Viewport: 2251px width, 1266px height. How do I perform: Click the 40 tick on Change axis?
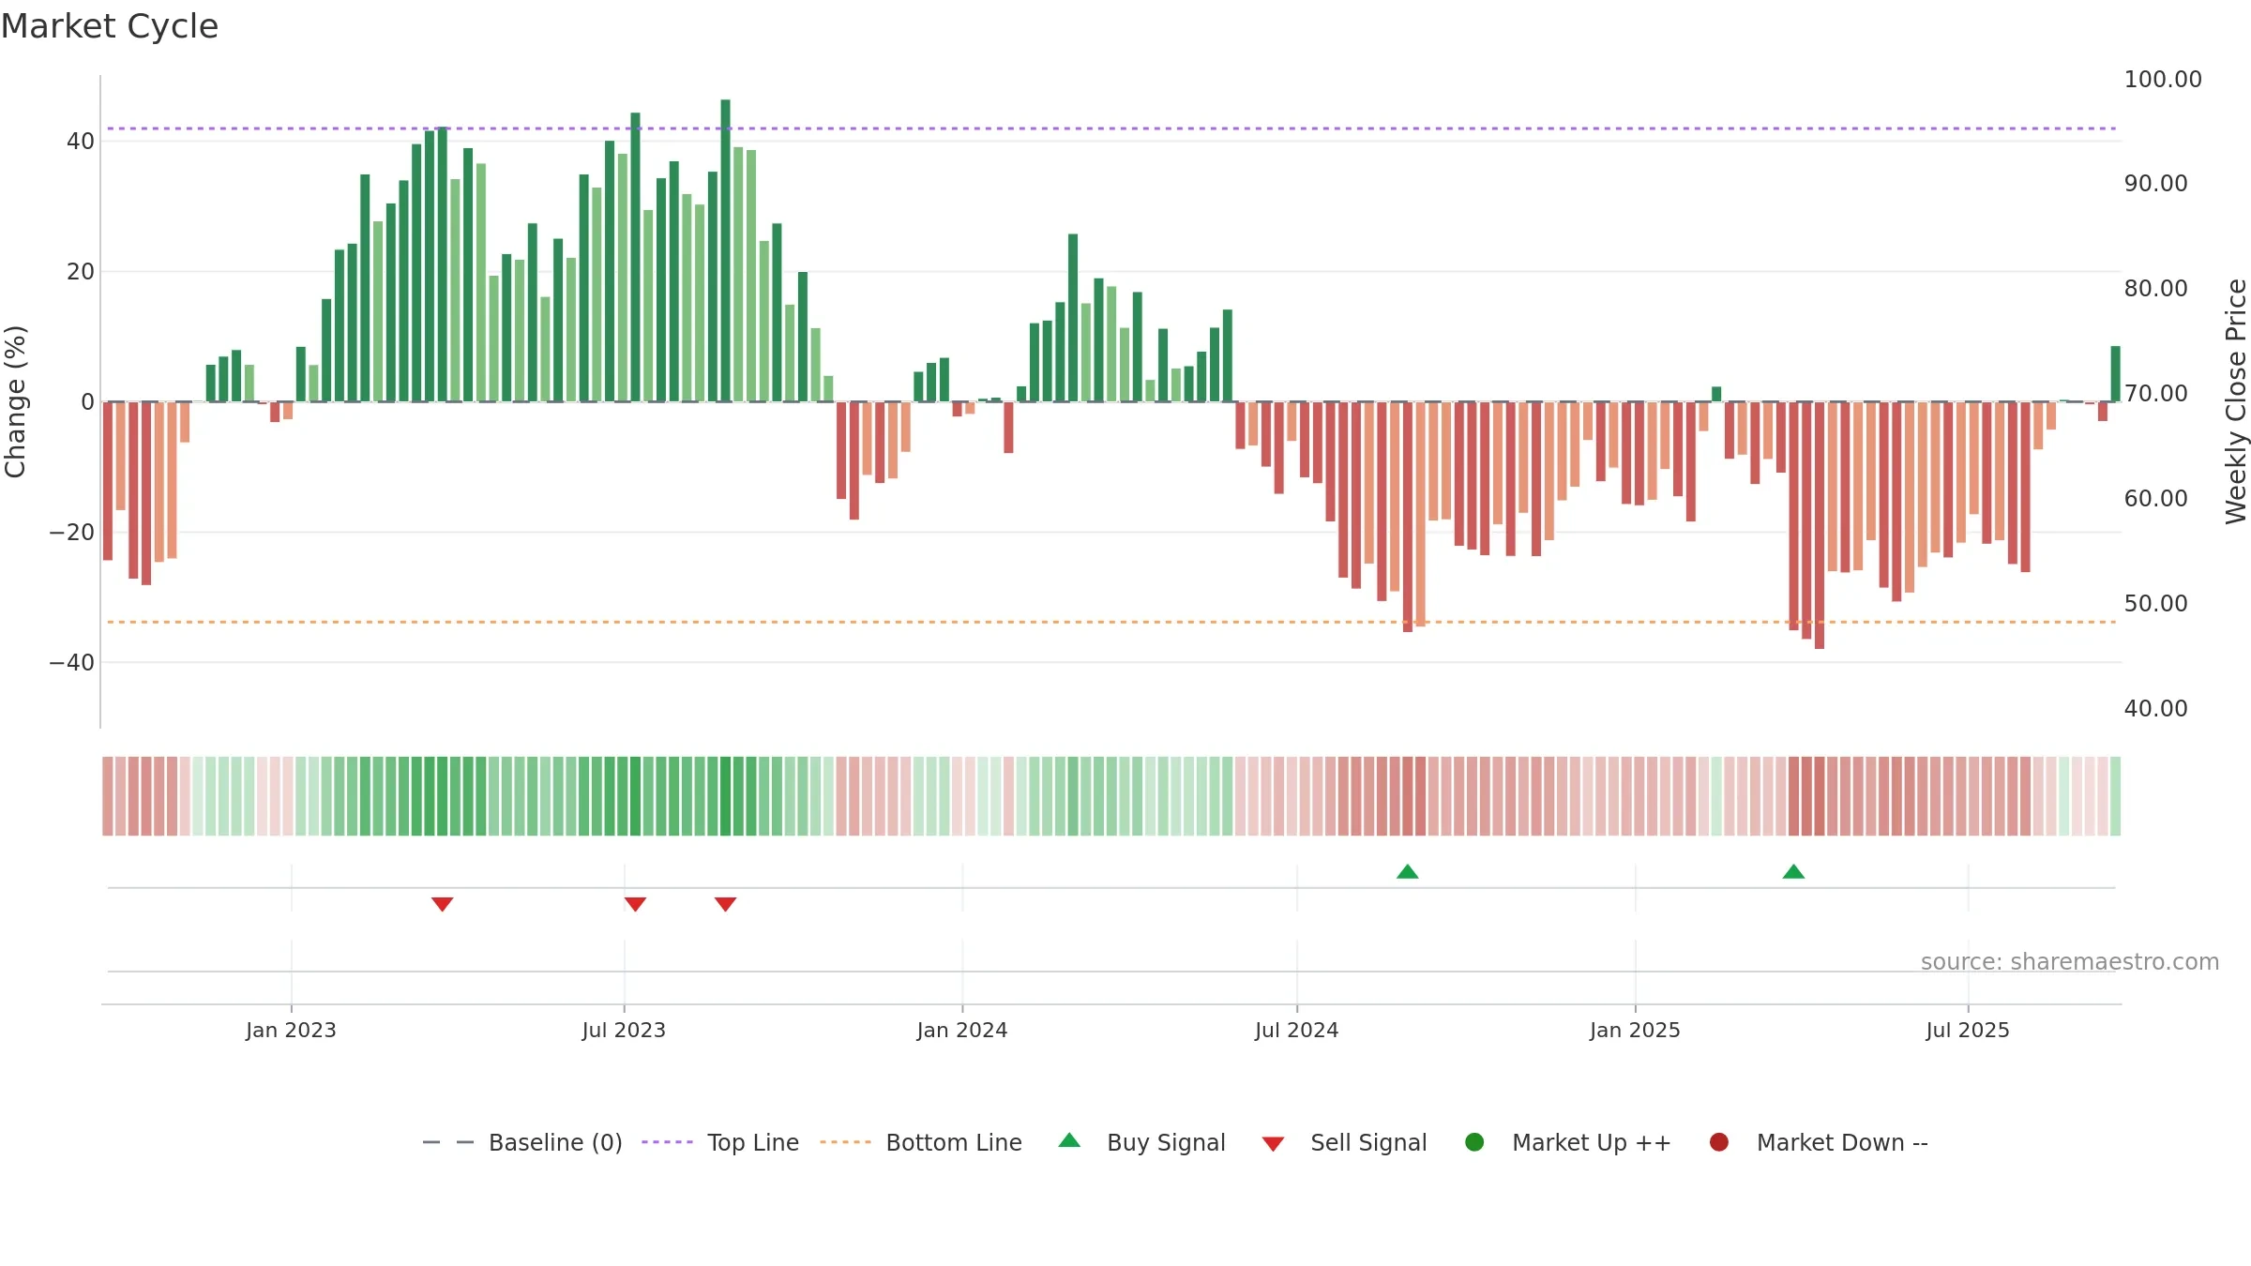coord(81,142)
